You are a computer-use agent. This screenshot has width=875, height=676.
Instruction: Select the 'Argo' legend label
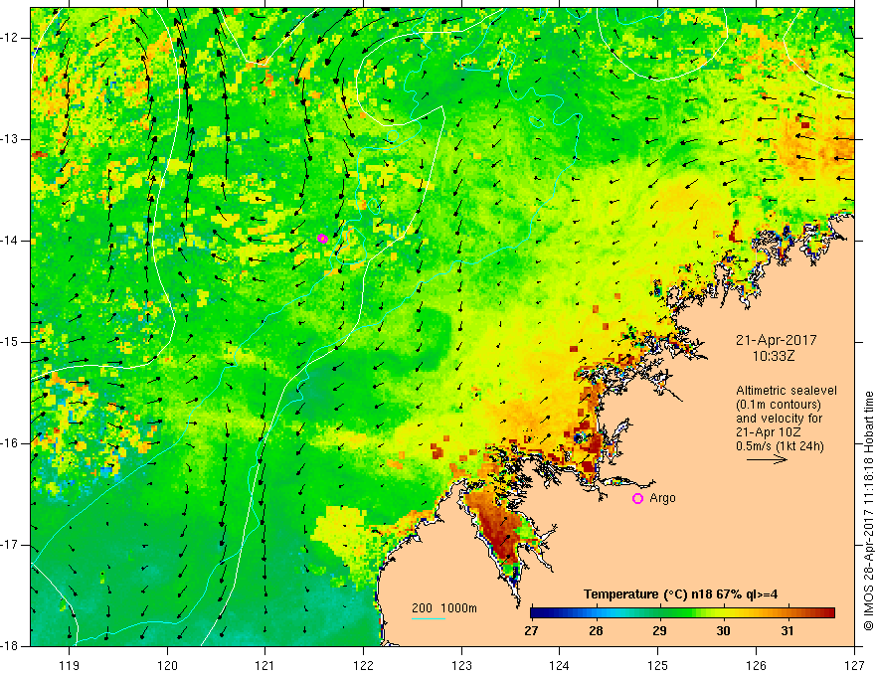(x=662, y=498)
